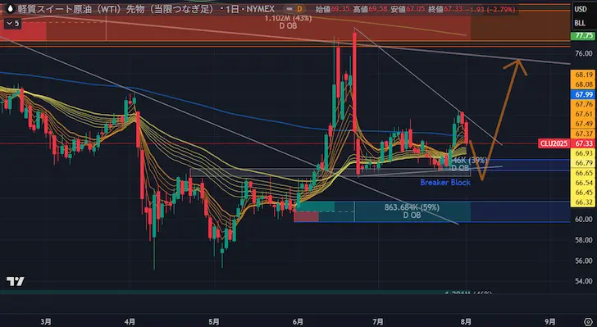Screen dimensions: 597x327
Task: Select the 863.684K (59%) order block label
Action: pos(412,208)
